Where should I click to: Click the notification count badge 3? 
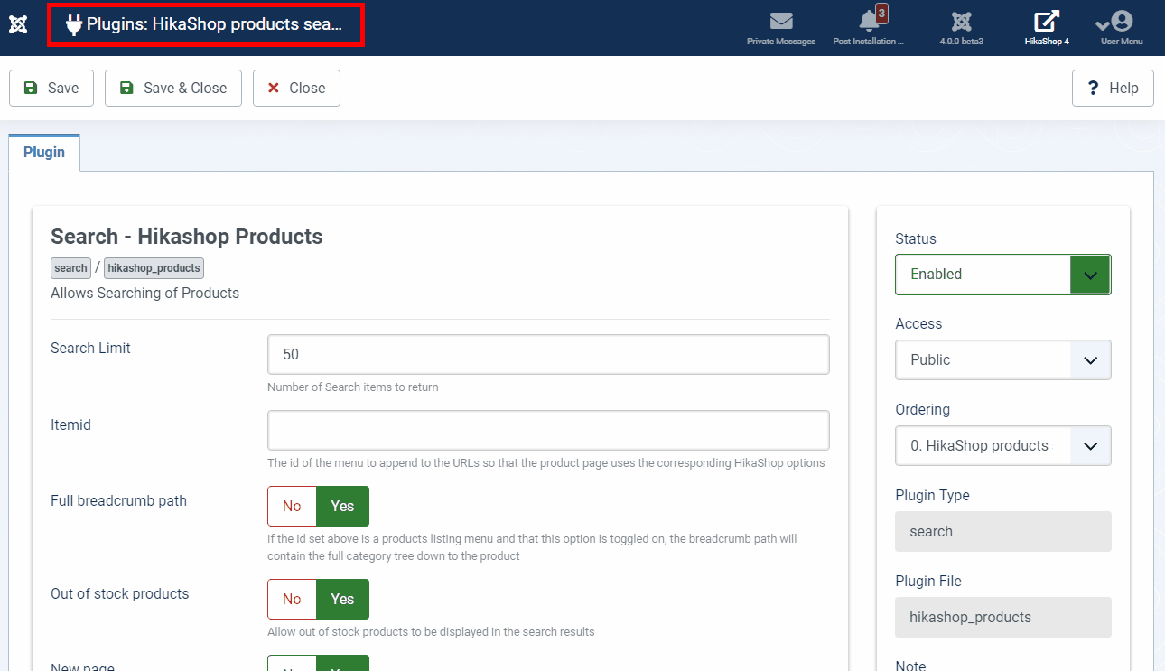pyautogui.click(x=882, y=14)
